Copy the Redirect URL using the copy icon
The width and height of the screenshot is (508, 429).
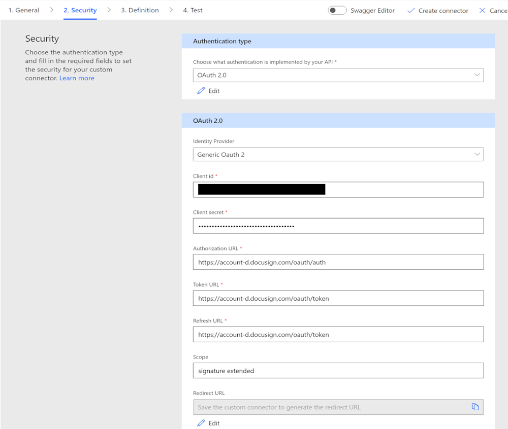[x=475, y=407]
